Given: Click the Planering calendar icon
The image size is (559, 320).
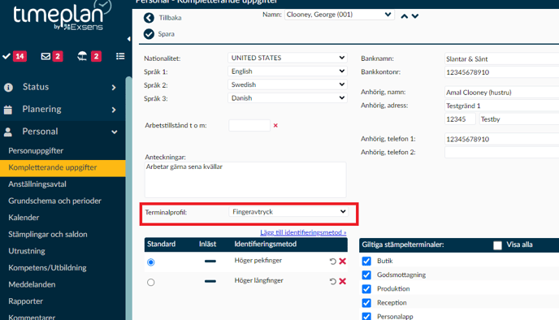Looking at the screenshot, I should pos(8,110).
